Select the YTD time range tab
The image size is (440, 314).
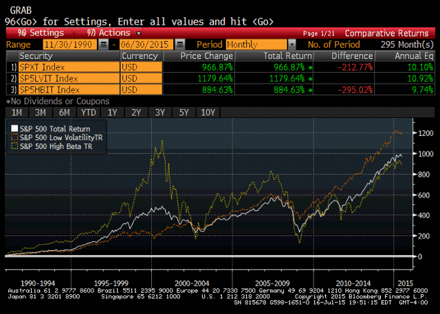89,112
